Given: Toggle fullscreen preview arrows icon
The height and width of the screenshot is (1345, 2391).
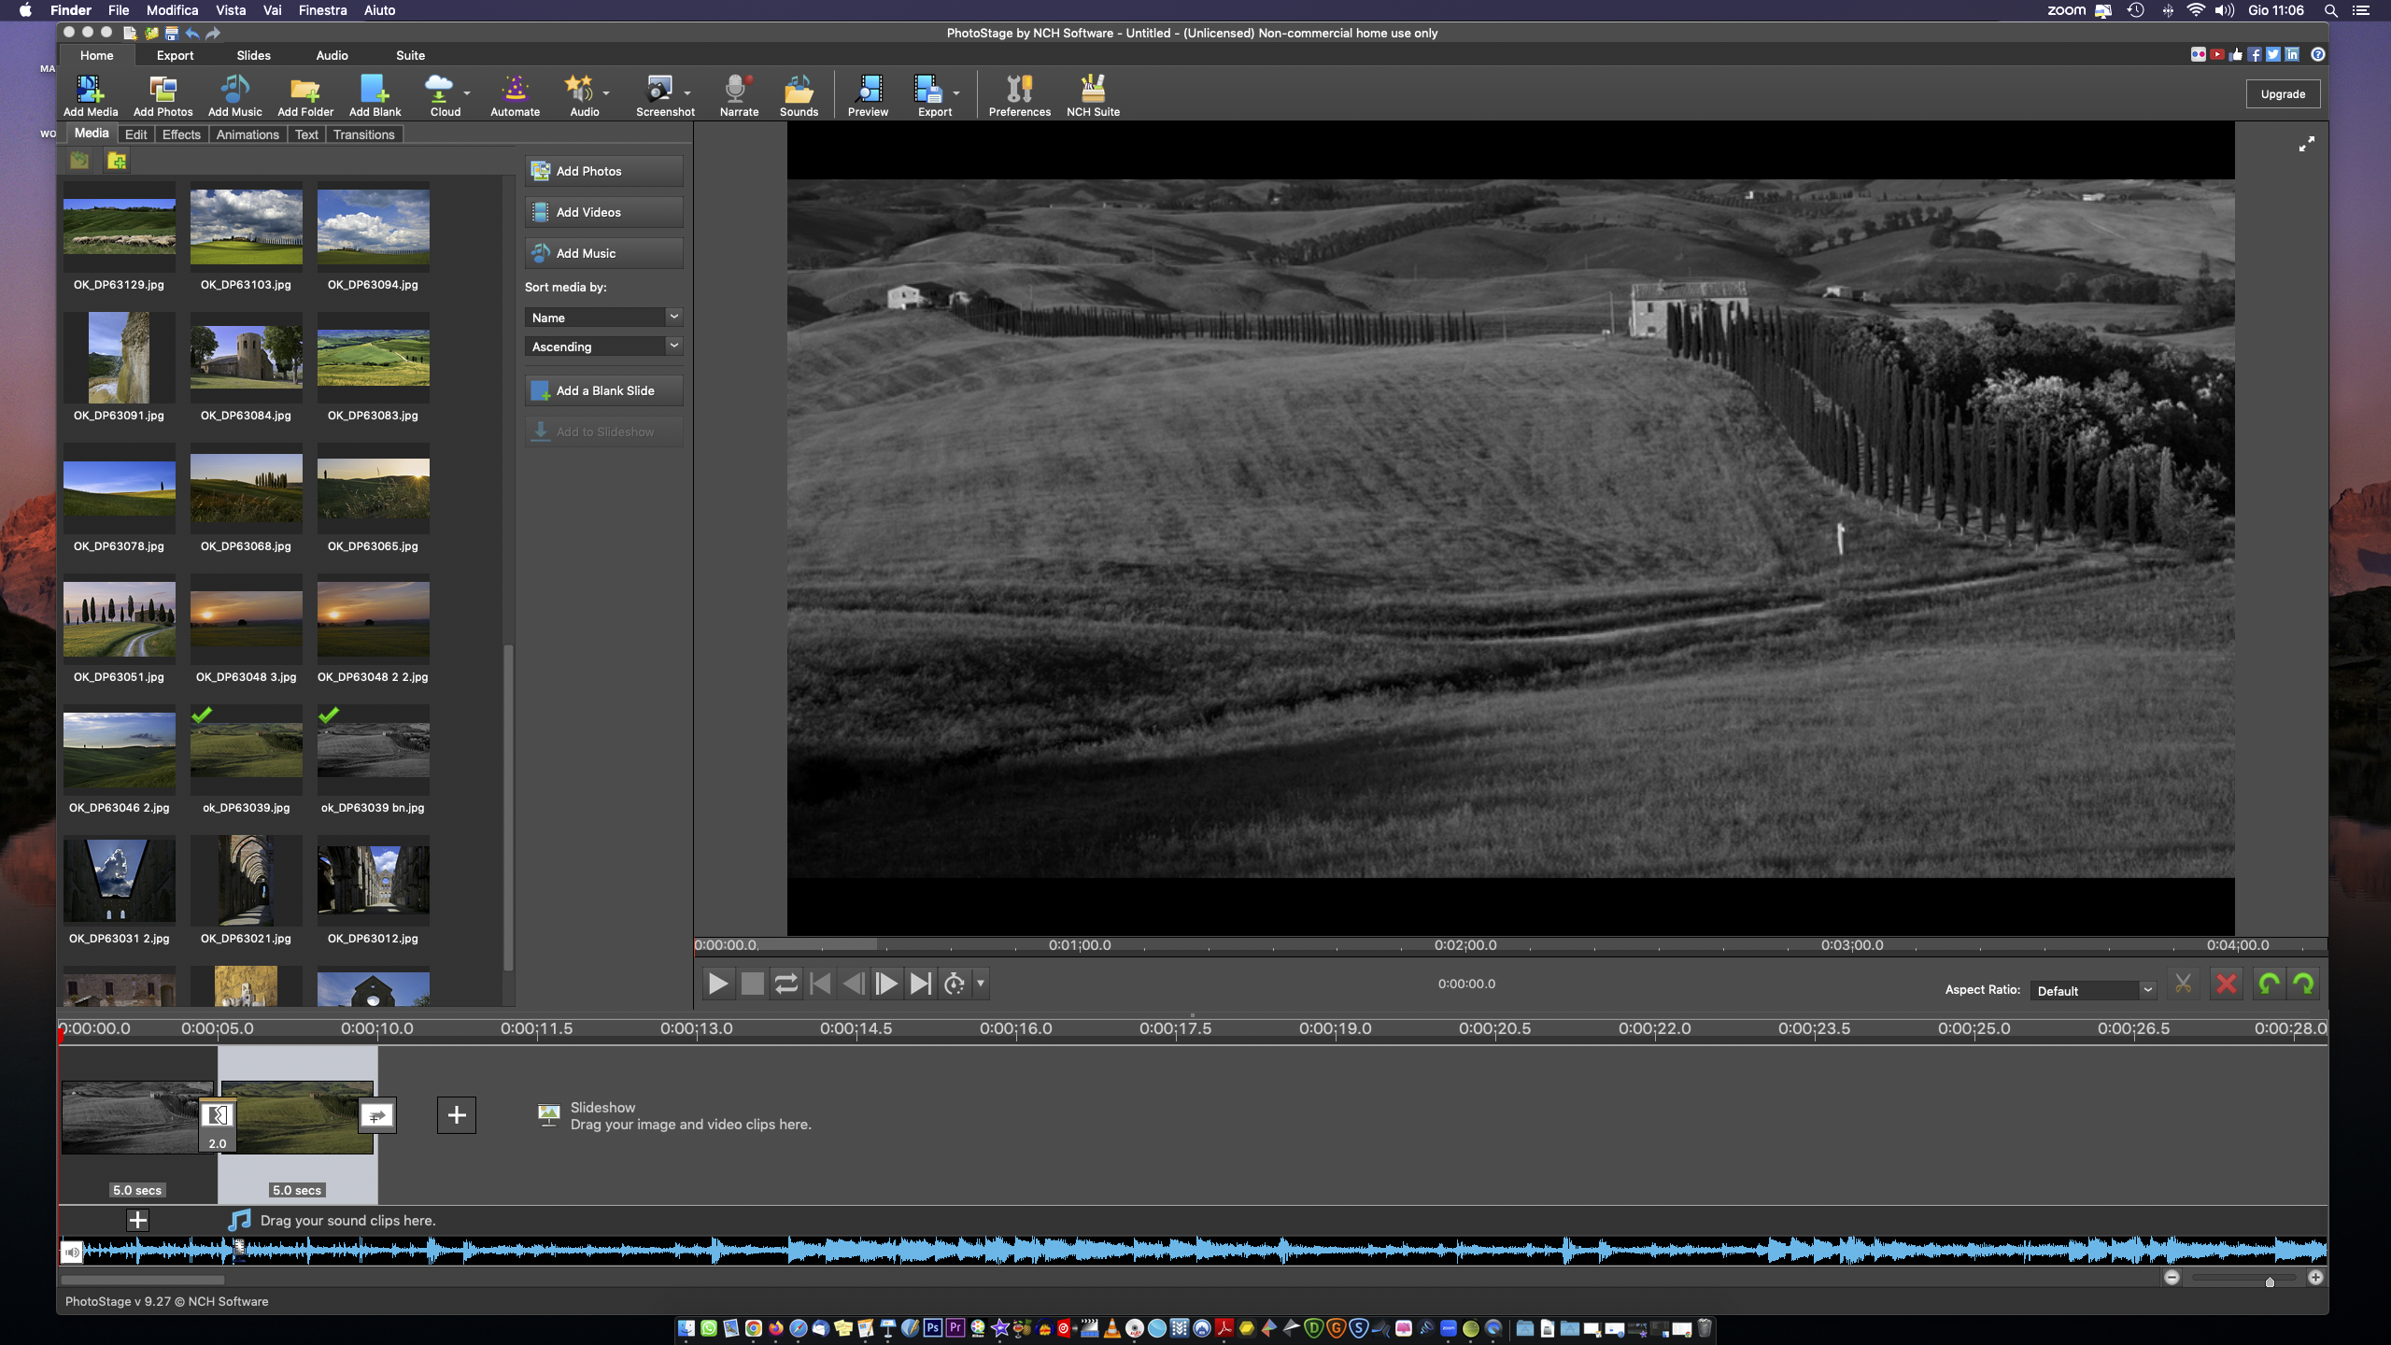Looking at the screenshot, I should coord(2306,144).
